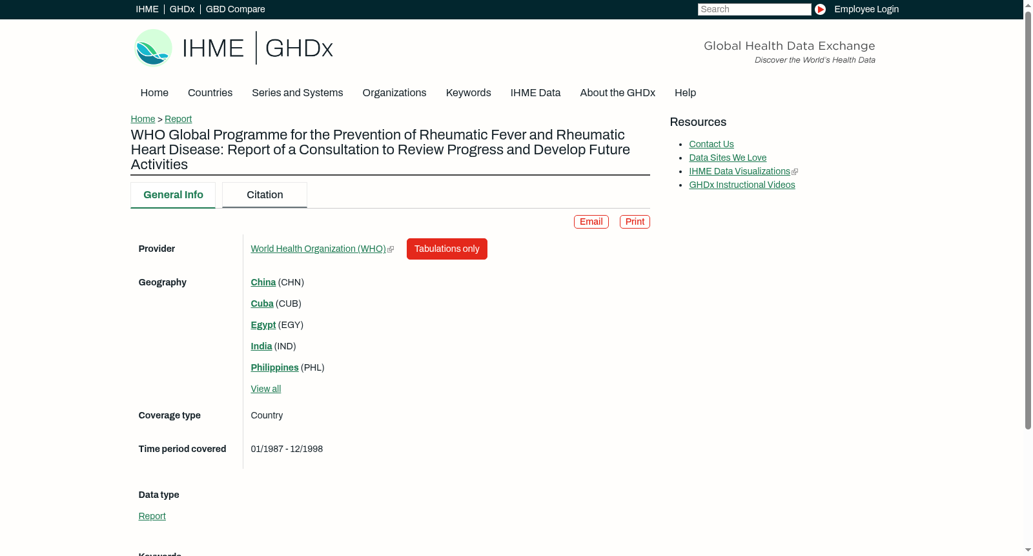Open IHME link in top bar
The width and height of the screenshot is (1033, 556).
coord(147,9)
